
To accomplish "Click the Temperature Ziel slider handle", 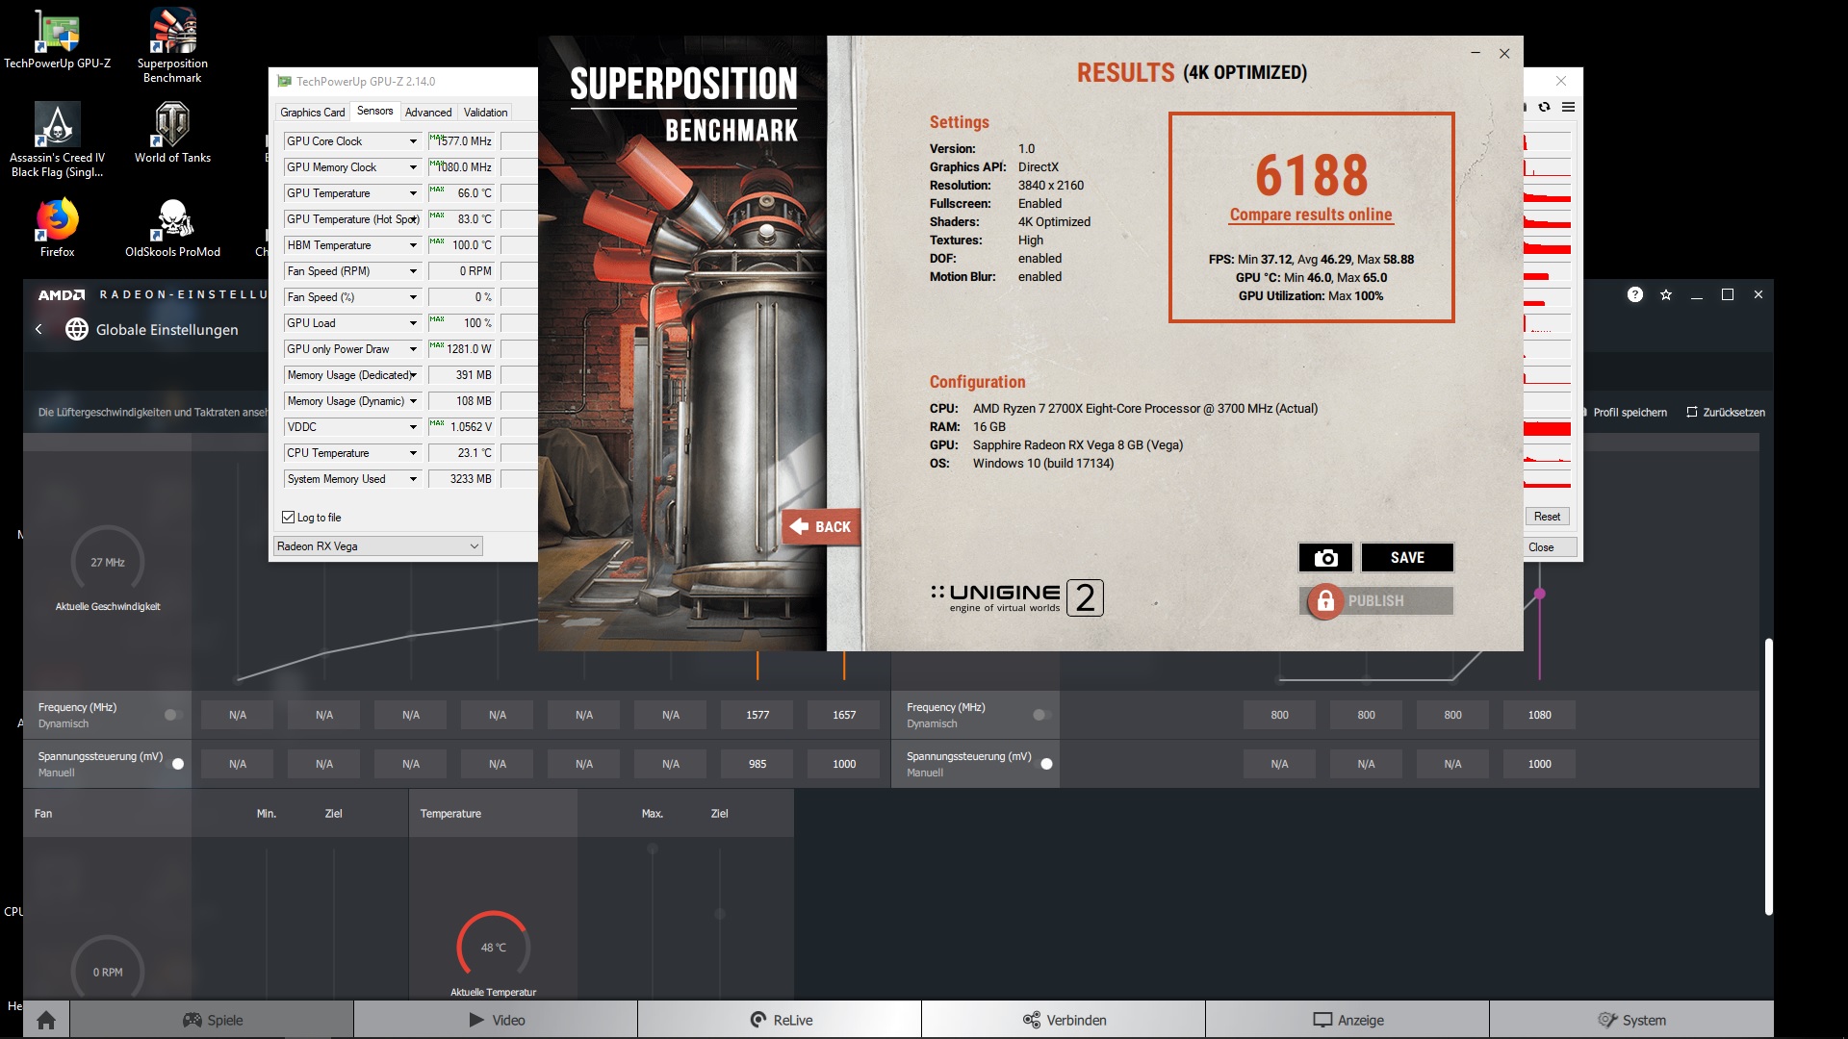I will pyautogui.click(x=720, y=914).
